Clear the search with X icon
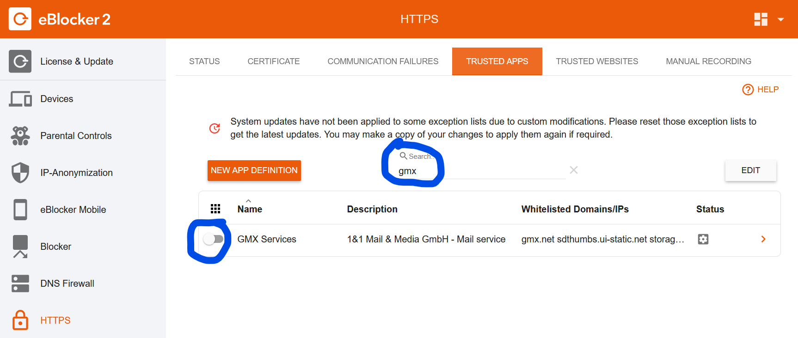Viewport: 798px width, 338px height. tap(574, 170)
